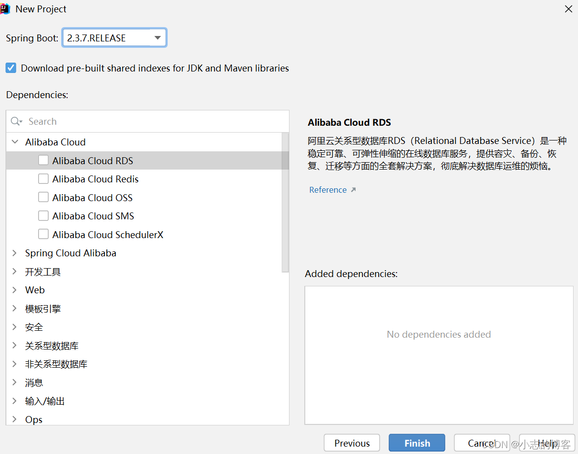The width and height of the screenshot is (578, 454).
Task: Select the Spring Cloud Alibaba tree label
Action: (x=71, y=253)
